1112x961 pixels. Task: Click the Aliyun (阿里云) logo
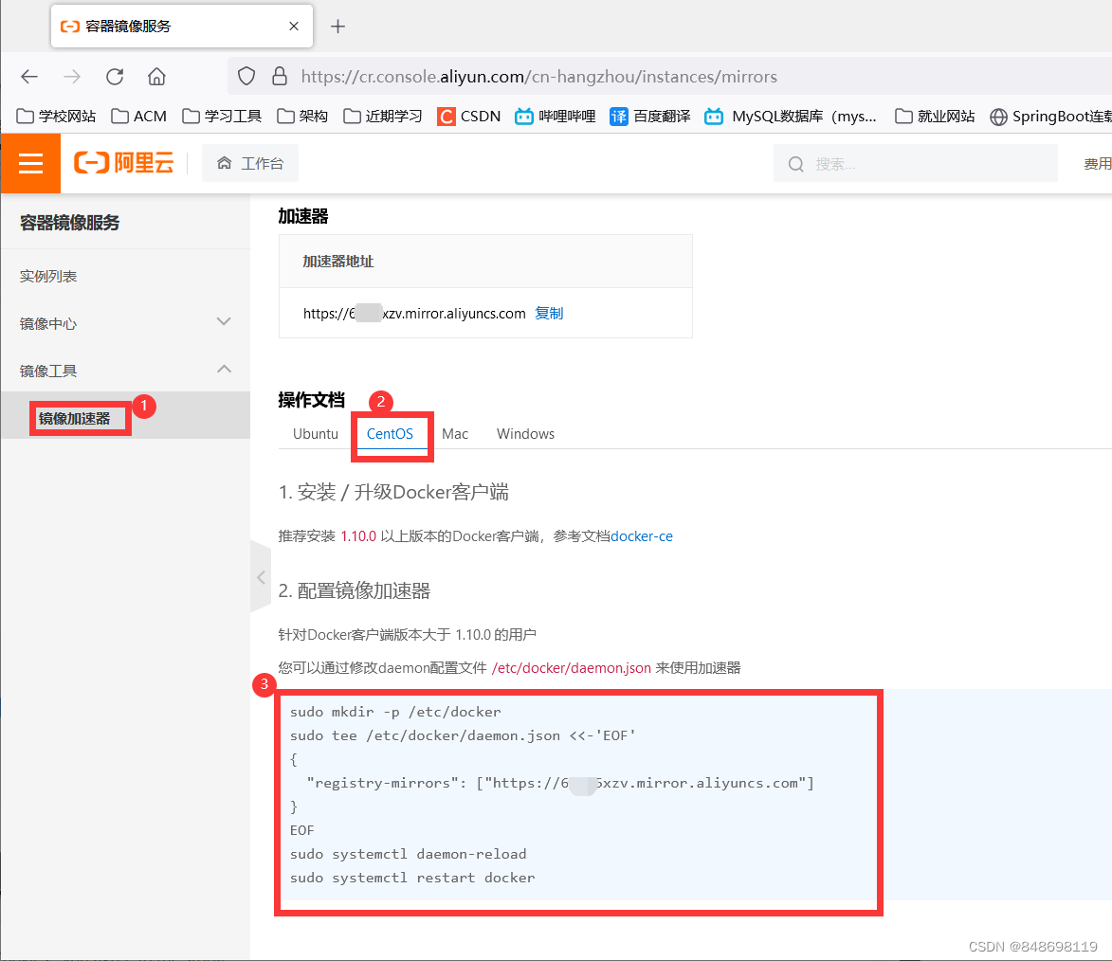124,162
